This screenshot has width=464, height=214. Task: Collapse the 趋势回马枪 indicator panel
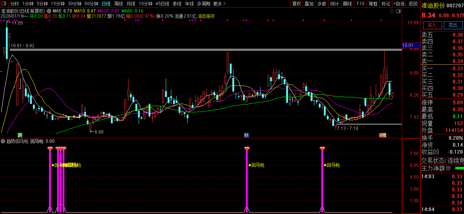click(x=3, y=141)
